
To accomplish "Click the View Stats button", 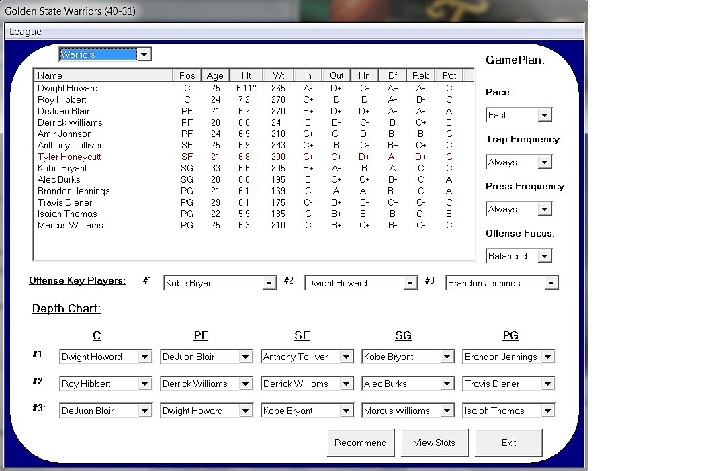I will click(x=434, y=443).
